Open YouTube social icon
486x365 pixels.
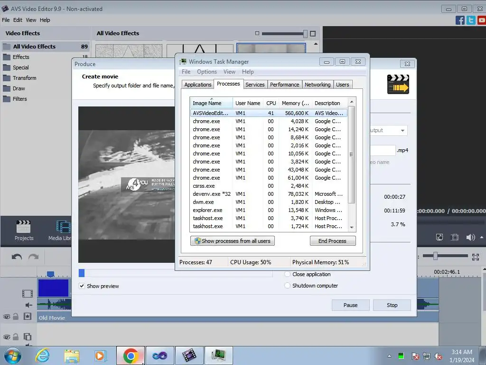482,20
